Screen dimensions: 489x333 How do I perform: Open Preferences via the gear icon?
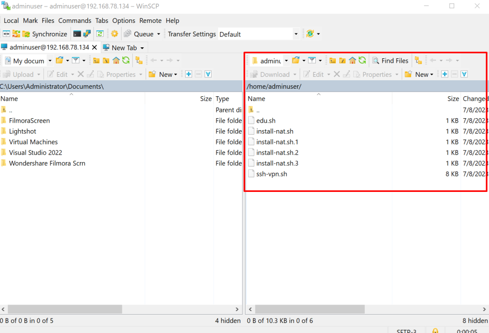(114, 33)
